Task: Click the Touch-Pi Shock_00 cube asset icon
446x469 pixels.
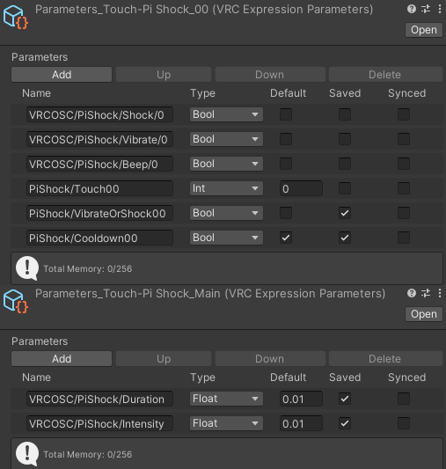Action: click(x=16, y=18)
